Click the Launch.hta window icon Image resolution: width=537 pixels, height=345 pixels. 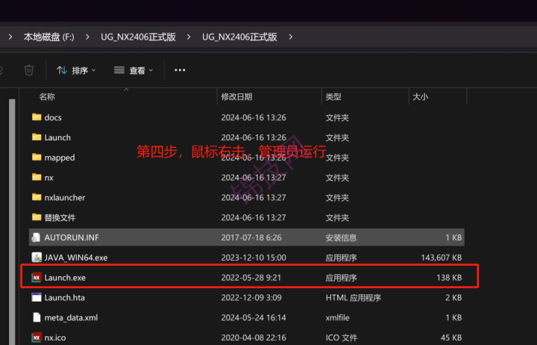37,297
